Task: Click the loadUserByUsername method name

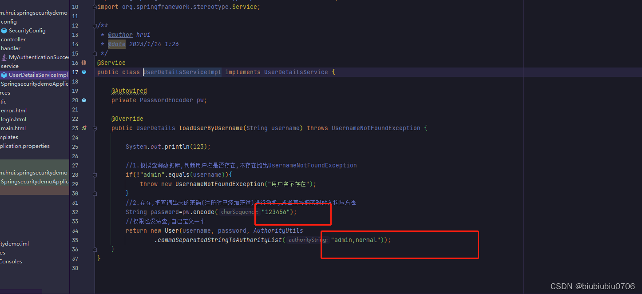Action: tap(211, 128)
